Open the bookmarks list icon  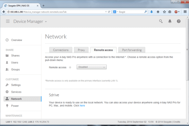[170, 12]
